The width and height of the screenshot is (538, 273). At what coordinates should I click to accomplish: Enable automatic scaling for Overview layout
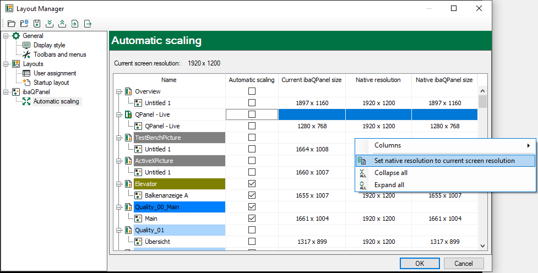tap(252, 91)
